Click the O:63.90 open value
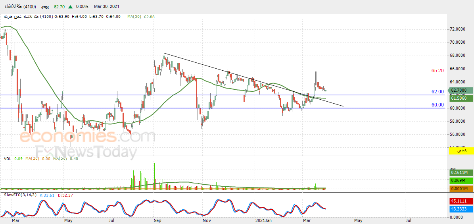 click(x=61, y=17)
